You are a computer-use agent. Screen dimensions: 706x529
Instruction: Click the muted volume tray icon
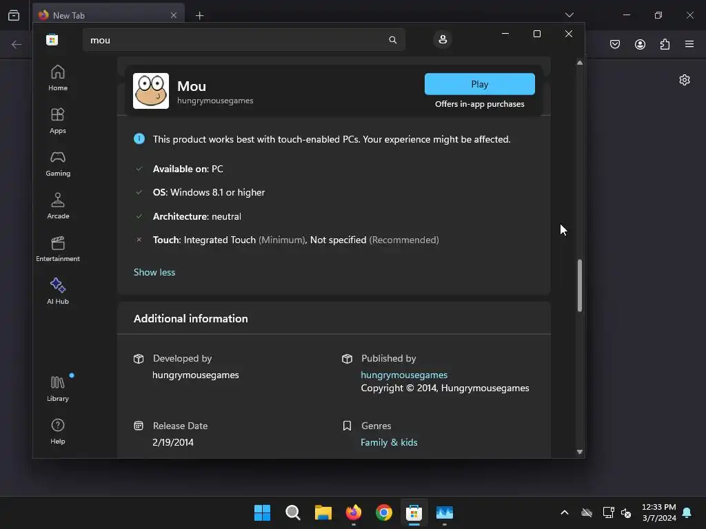[x=626, y=512]
